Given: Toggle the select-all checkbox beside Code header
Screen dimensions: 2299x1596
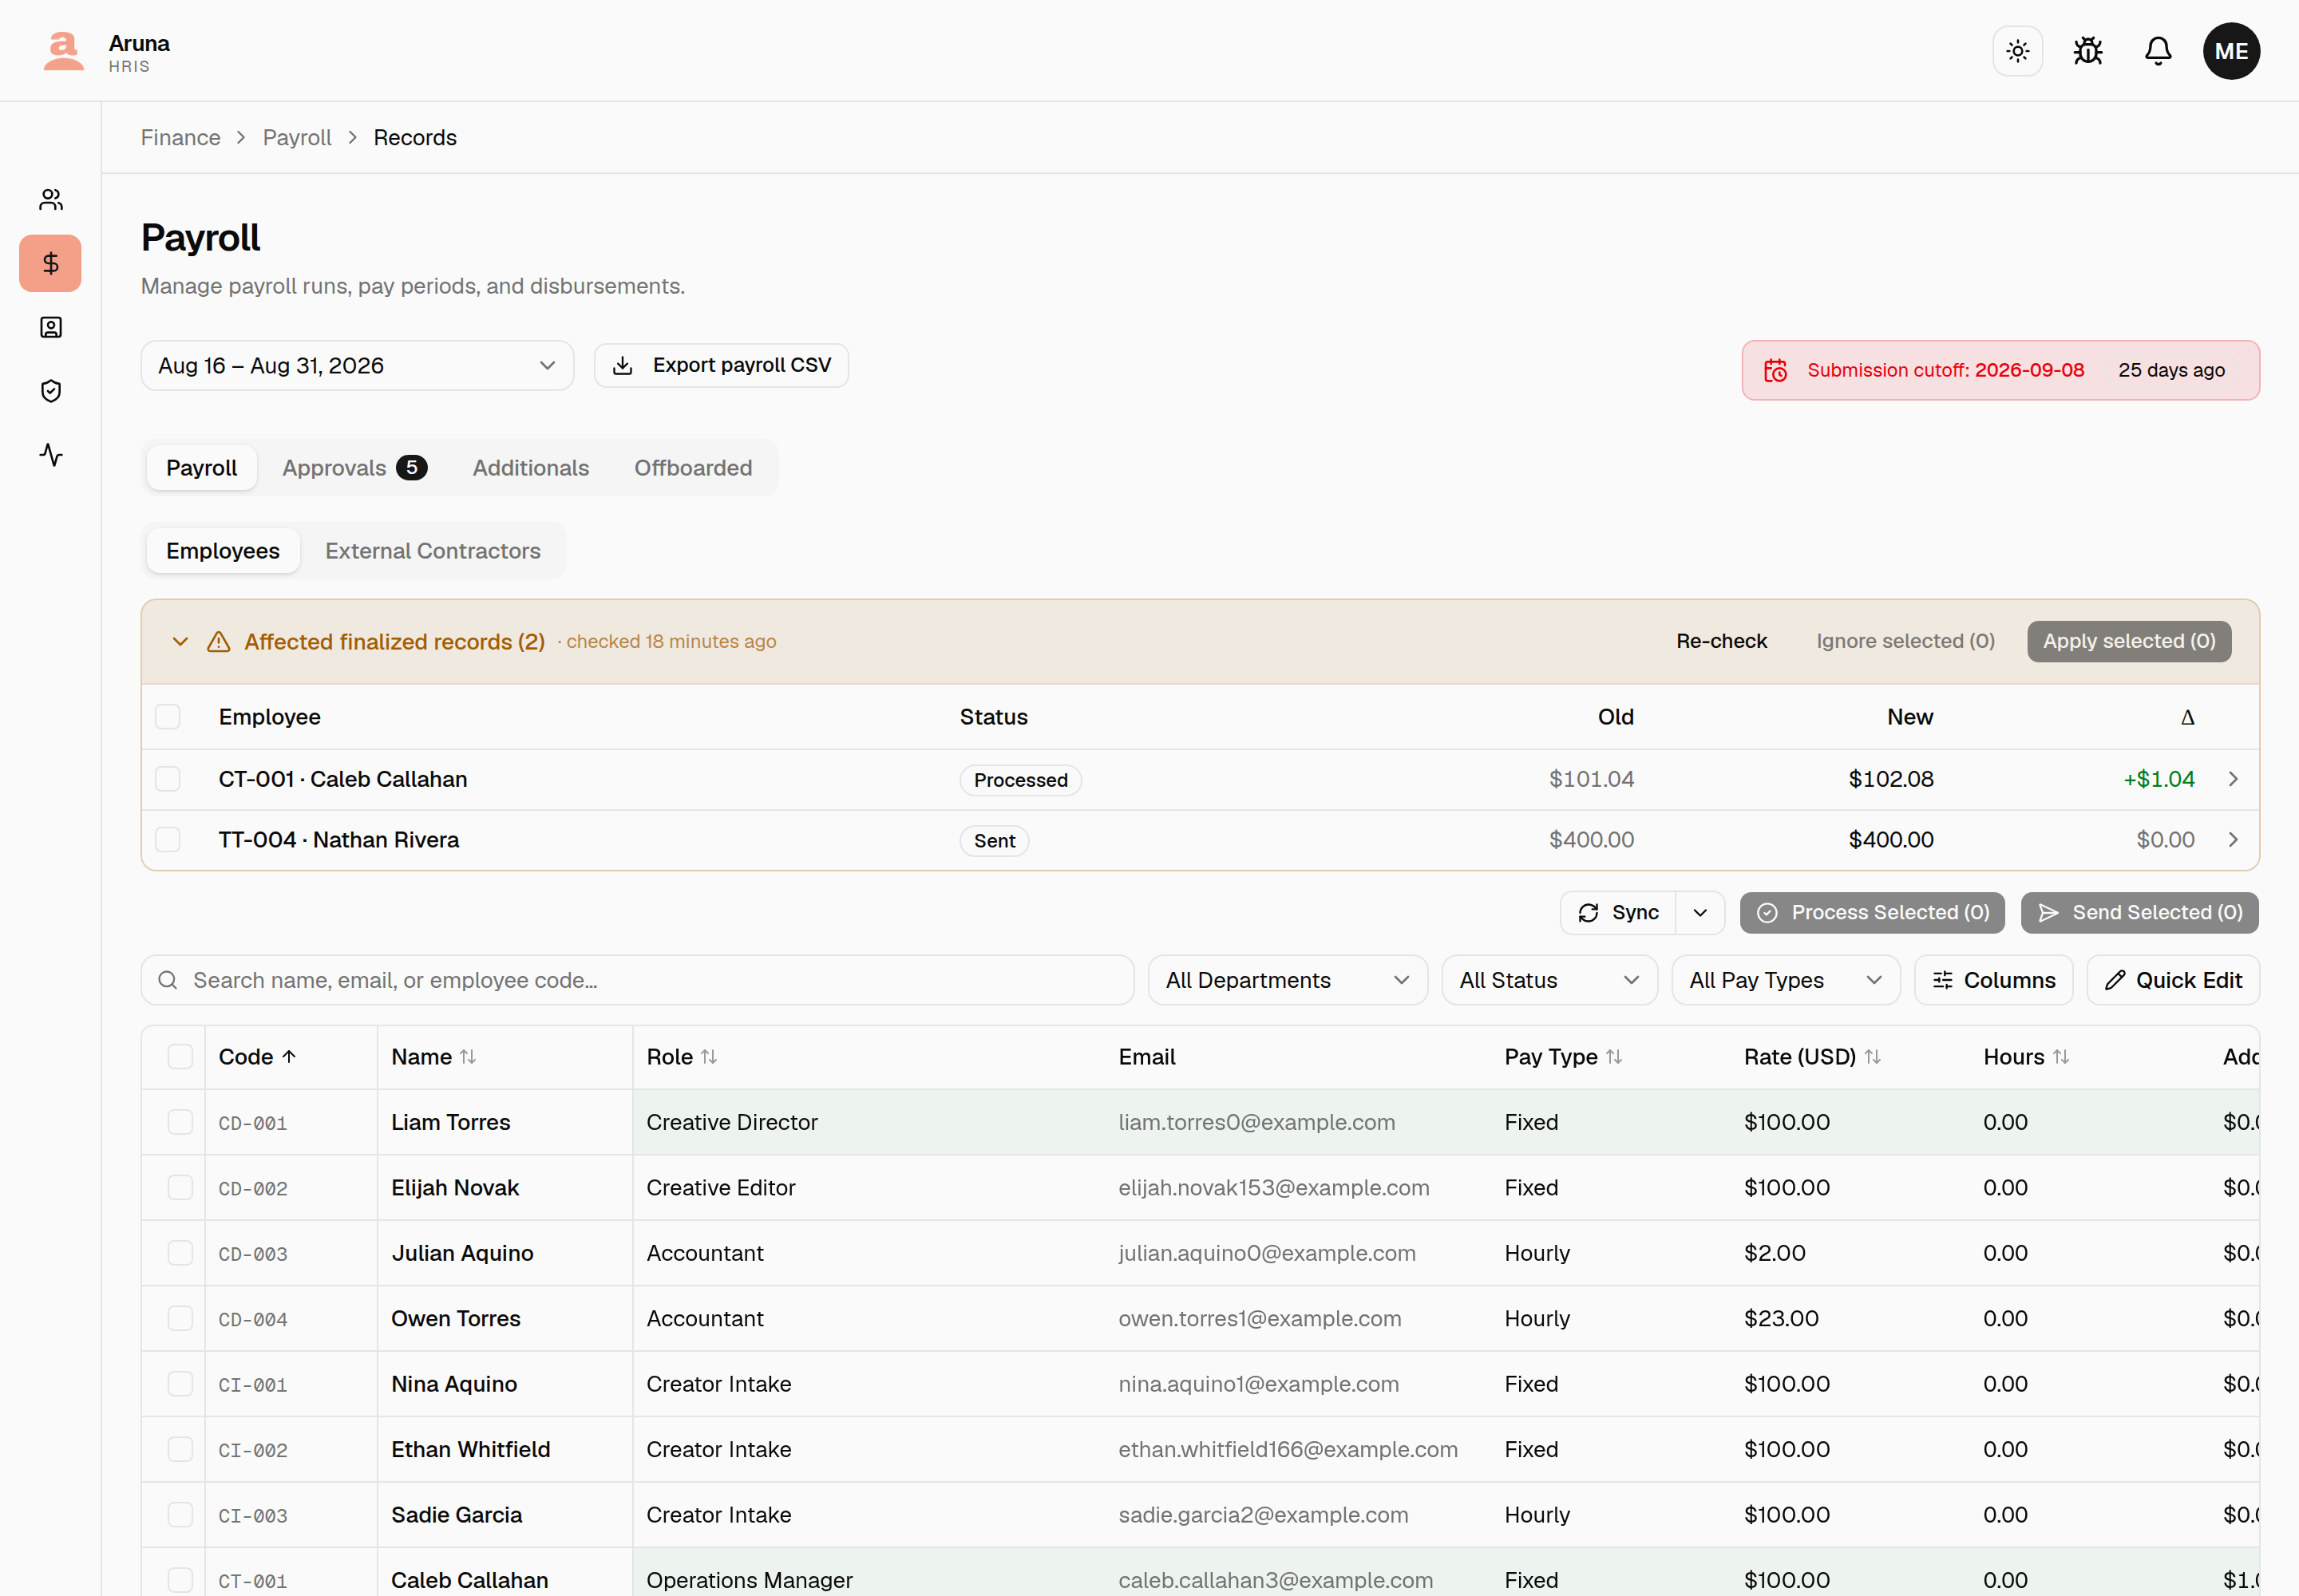Looking at the screenshot, I should (180, 1057).
